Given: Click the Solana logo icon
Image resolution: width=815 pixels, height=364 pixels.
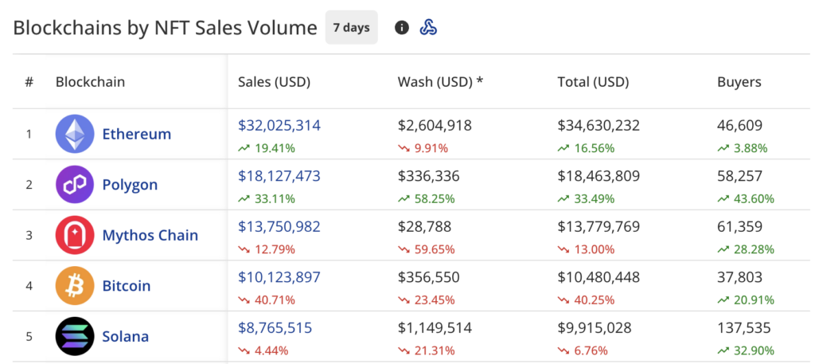Looking at the screenshot, I should point(75,336).
